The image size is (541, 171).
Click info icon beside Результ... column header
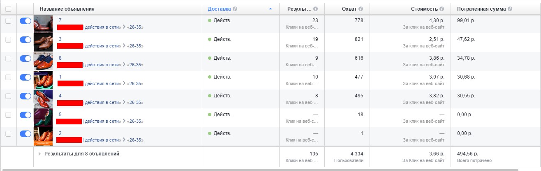click(x=315, y=9)
